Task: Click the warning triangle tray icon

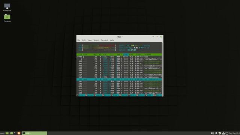Action: (223, 133)
